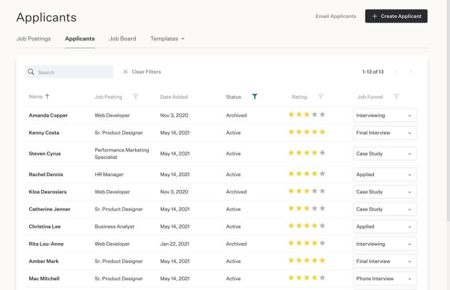Open Mac Mitchell's Phone Interview dropdown
Screen dimensions: 450x290
coord(384,279)
